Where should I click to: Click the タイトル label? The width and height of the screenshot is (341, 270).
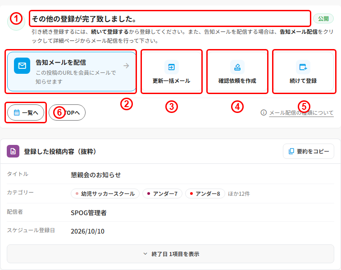(18, 174)
